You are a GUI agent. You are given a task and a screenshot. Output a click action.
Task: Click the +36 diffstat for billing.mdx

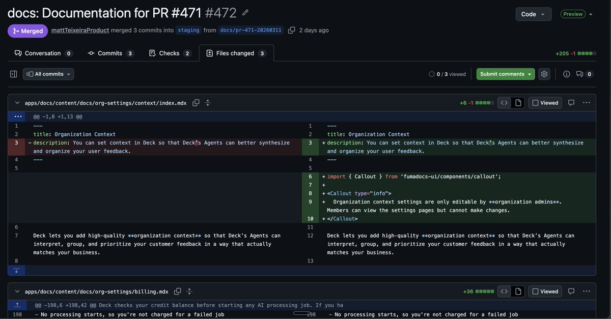click(x=478, y=292)
